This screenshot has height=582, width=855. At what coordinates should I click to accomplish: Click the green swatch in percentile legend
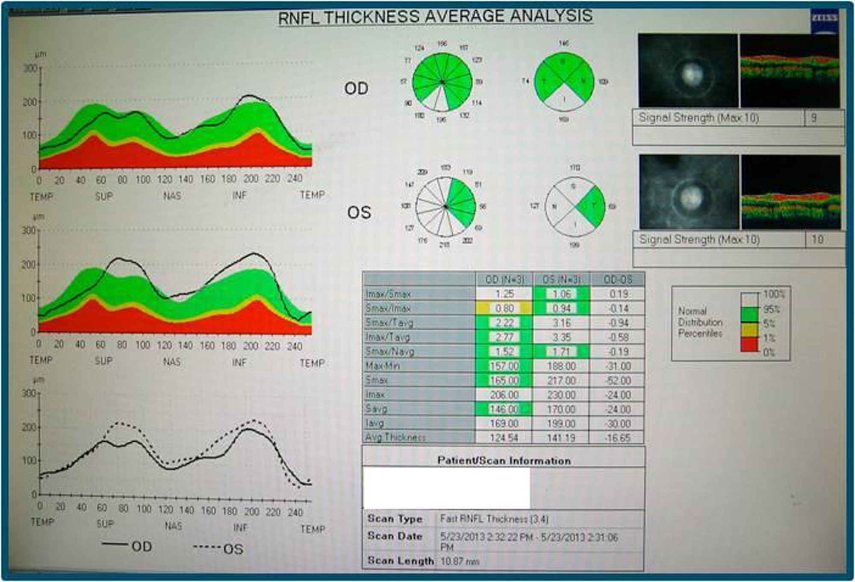749,315
